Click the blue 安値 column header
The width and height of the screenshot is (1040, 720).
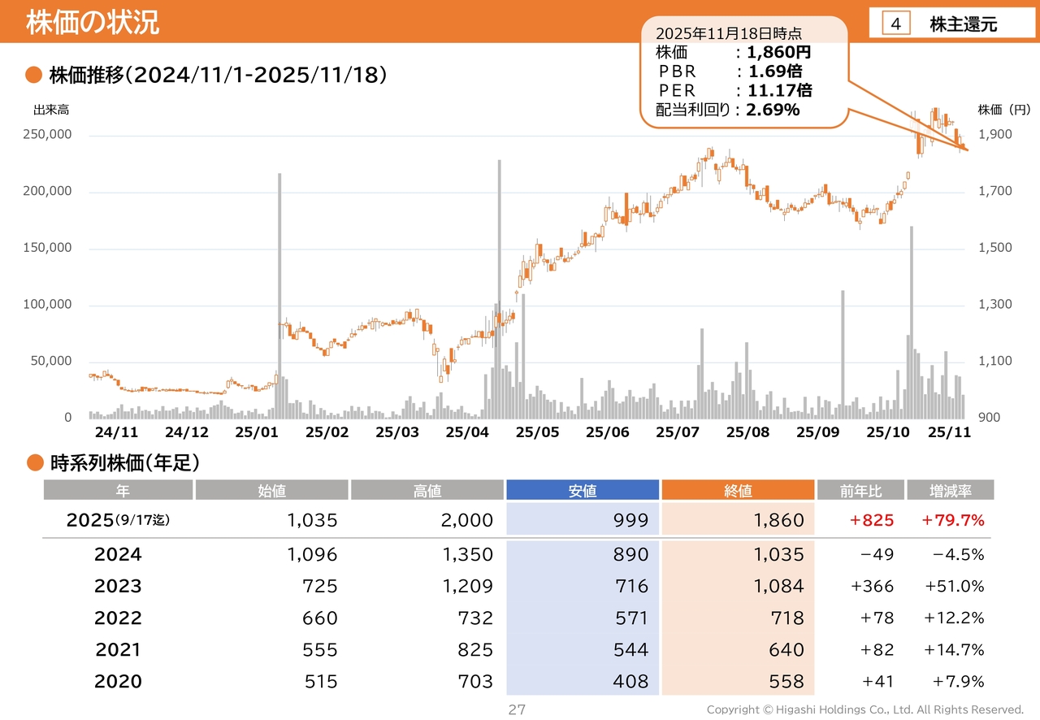click(583, 490)
